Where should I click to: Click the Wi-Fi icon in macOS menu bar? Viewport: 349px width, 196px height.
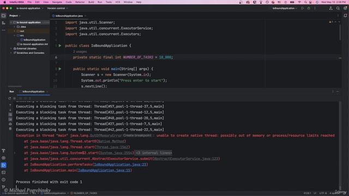point(299,2)
